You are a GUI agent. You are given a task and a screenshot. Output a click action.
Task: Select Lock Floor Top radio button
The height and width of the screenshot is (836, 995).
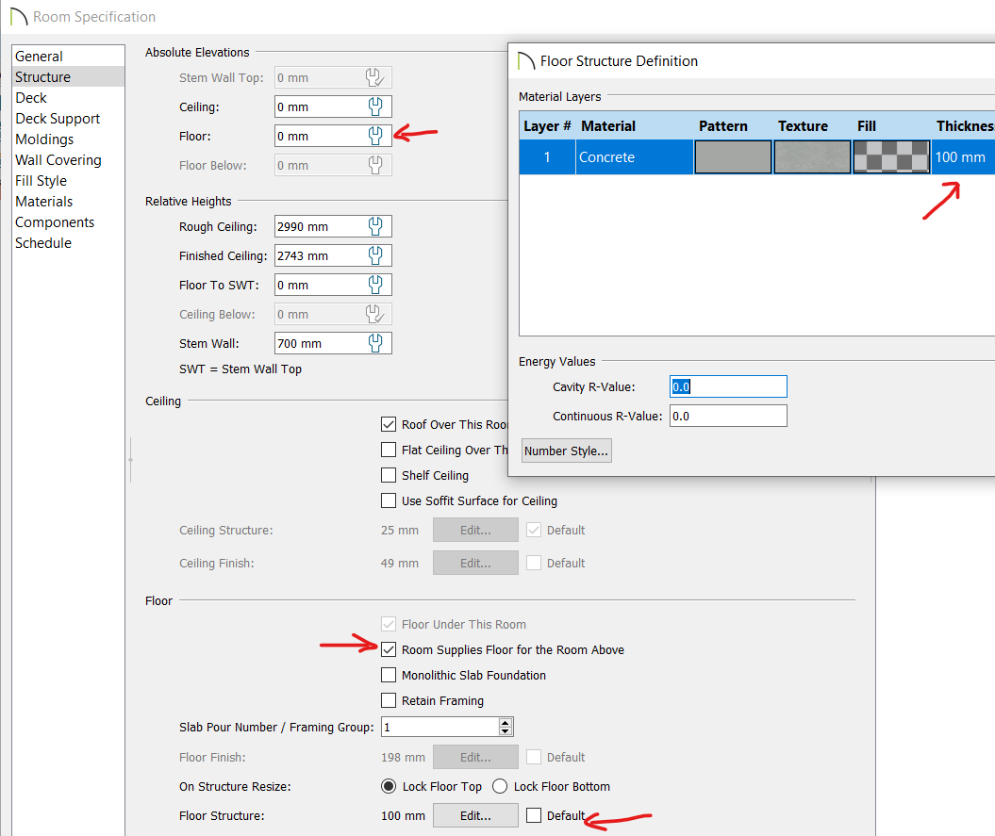[x=389, y=787]
